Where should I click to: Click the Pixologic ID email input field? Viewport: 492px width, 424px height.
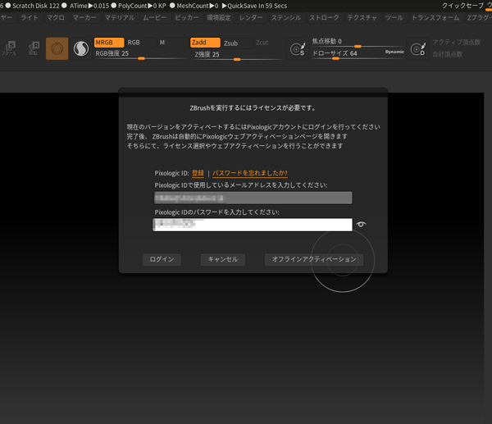pos(253,198)
